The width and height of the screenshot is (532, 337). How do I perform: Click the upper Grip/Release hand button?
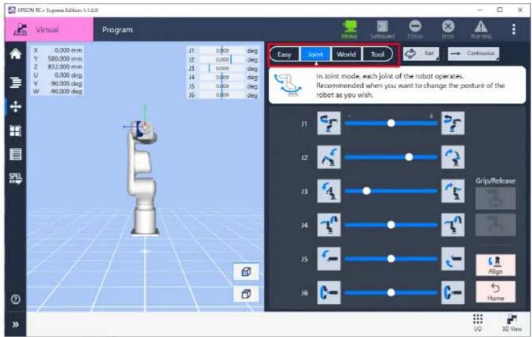coord(496,198)
